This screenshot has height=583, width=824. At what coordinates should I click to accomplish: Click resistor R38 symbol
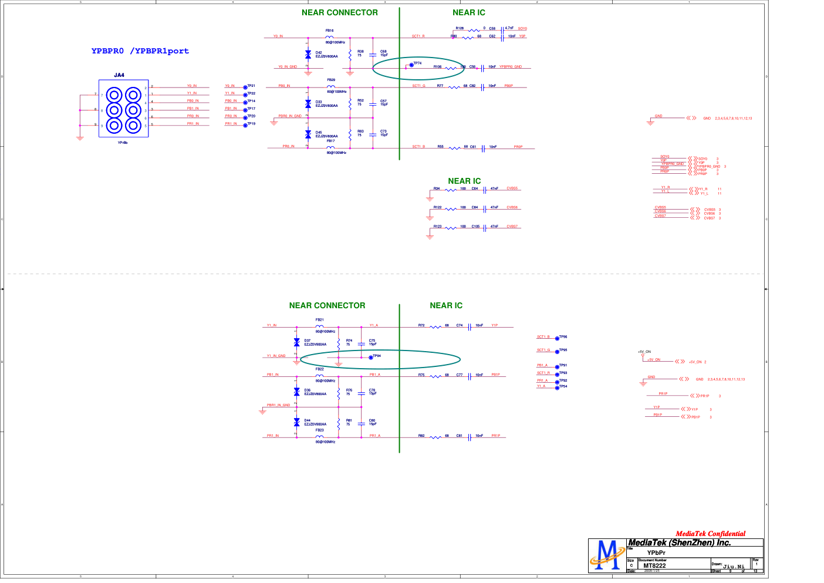coord(350,54)
